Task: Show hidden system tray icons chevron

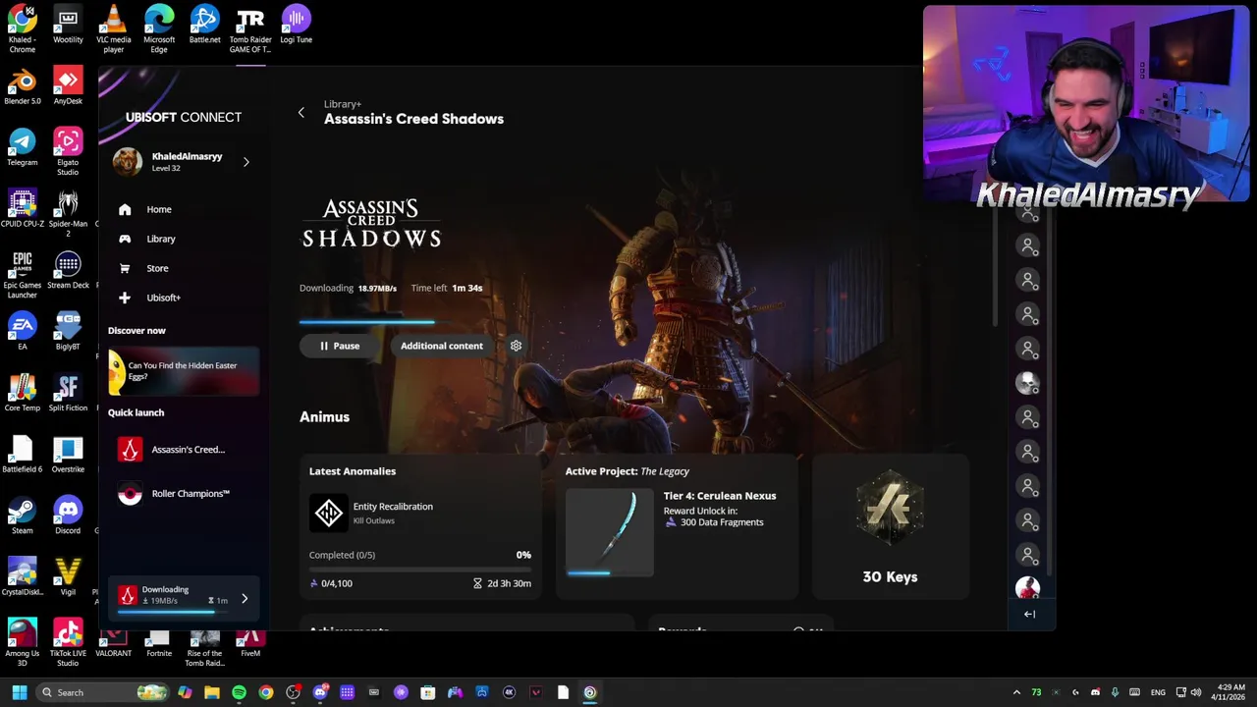Action: [x=1016, y=692]
